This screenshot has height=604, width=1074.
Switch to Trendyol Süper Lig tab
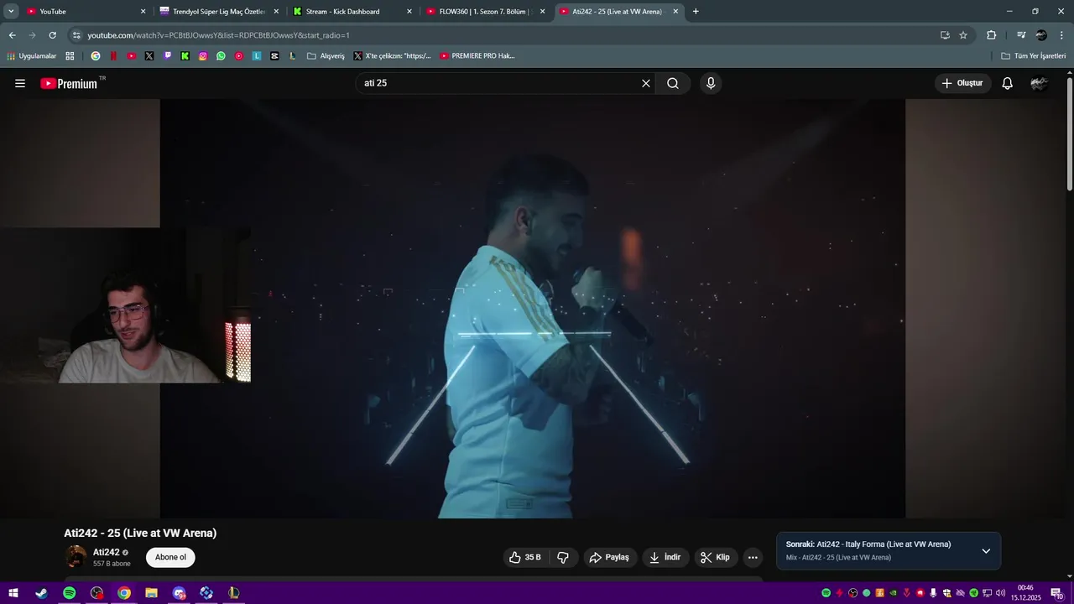pos(218,12)
